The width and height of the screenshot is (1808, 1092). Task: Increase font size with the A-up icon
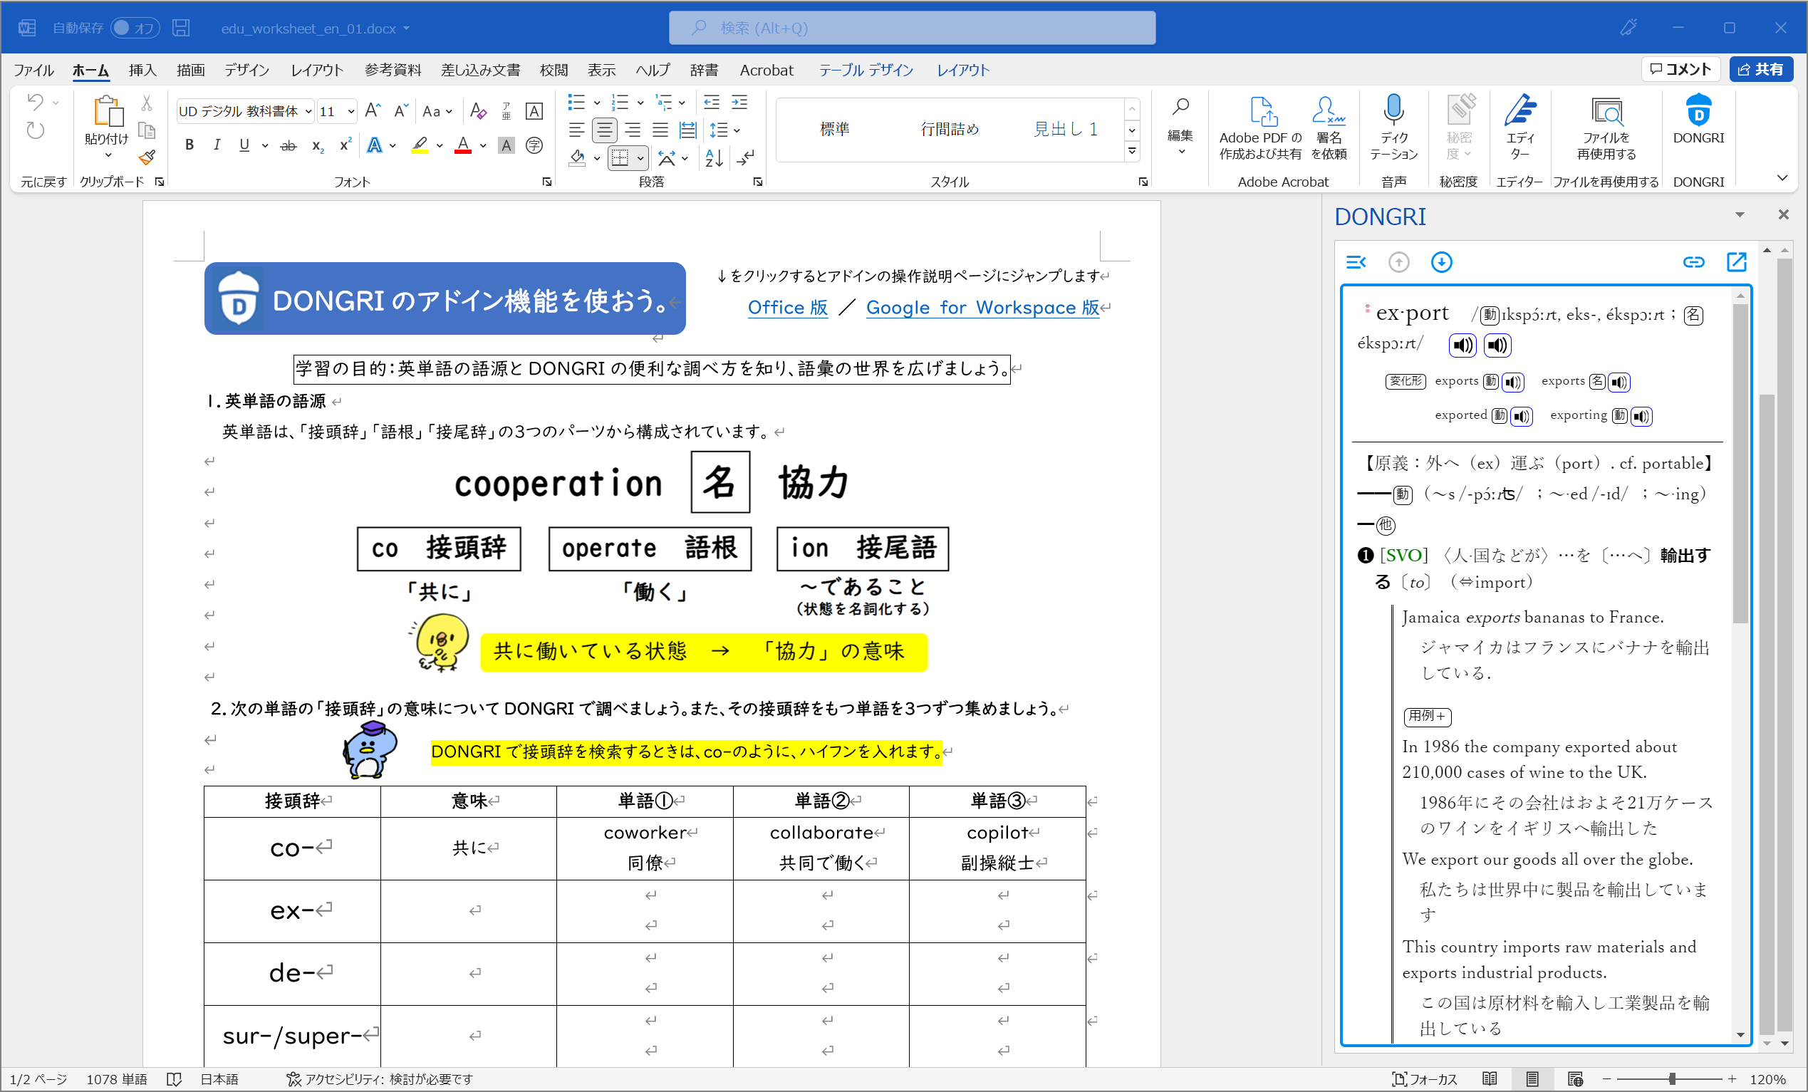point(373,111)
